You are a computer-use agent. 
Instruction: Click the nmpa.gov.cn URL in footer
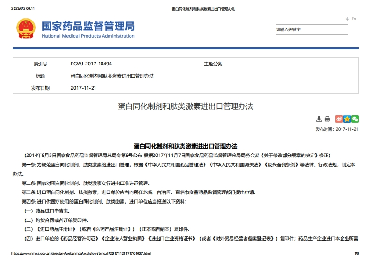(x=80, y=253)
